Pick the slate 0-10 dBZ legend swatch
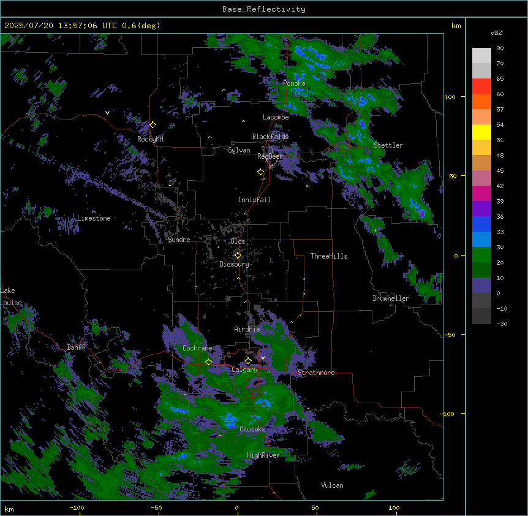528x516 pixels. click(481, 286)
